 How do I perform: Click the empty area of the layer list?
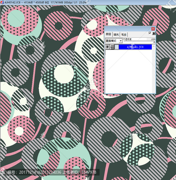point(129,71)
